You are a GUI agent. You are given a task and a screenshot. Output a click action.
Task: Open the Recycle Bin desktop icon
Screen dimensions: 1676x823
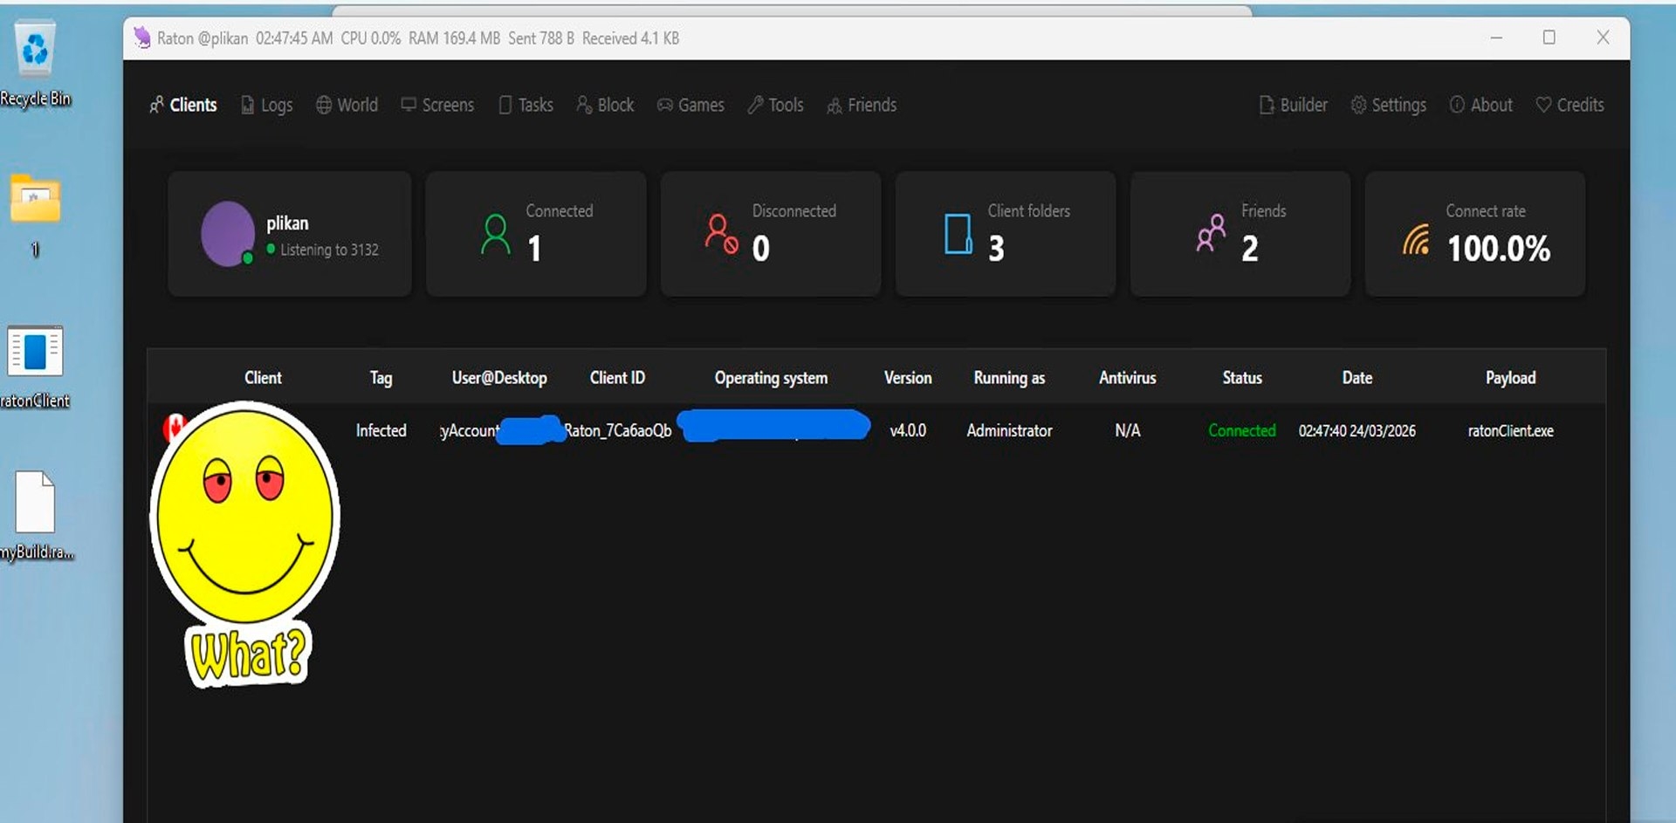coord(35,52)
